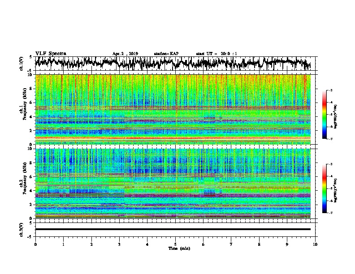Click time axis tick label '8'

click(x=259, y=244)
